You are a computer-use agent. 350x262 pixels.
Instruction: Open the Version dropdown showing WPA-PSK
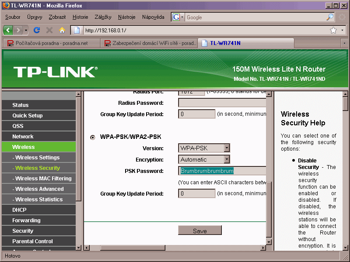204,148
